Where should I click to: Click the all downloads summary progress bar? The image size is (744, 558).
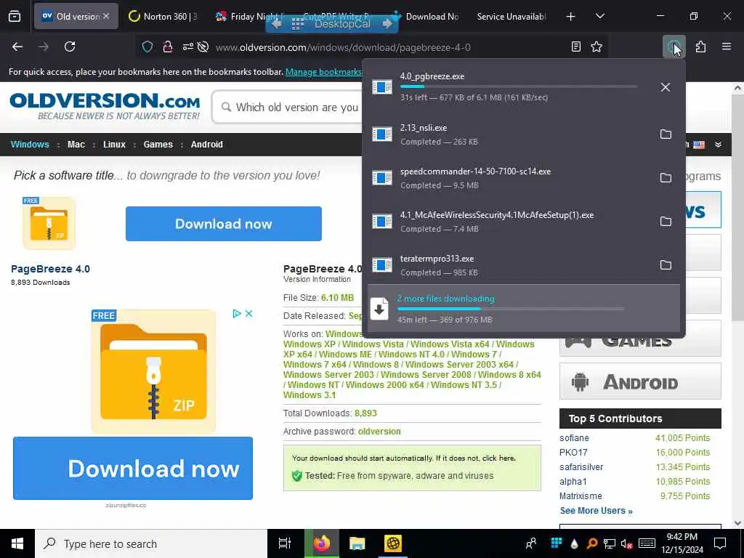click(x=511, y=309)
